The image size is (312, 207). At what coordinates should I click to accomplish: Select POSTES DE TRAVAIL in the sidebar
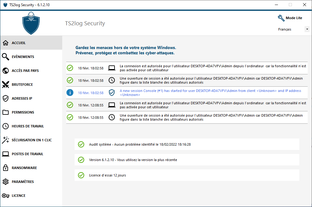31,154
